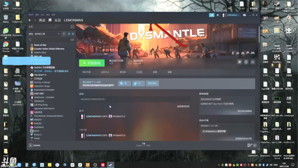Sort the library with the up arrow button

(x=64, y=34)
